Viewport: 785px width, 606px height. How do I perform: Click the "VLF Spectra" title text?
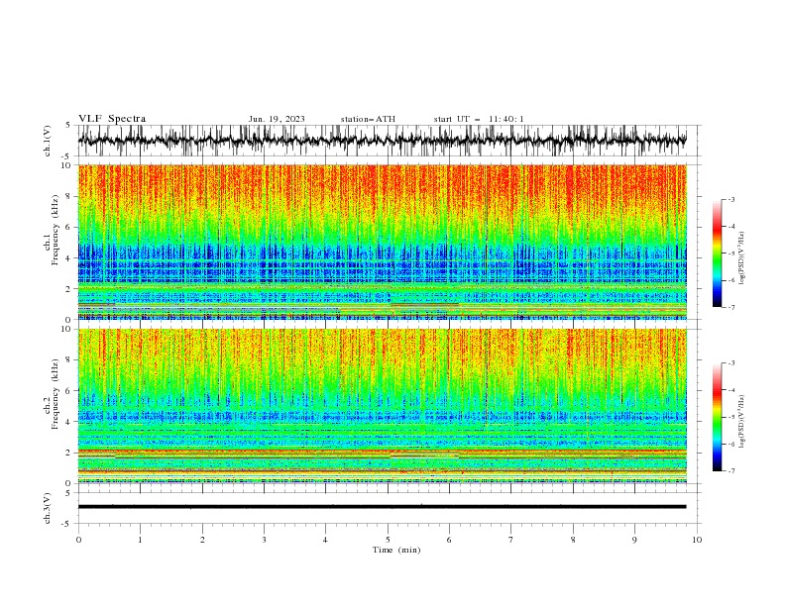point(112,119)
